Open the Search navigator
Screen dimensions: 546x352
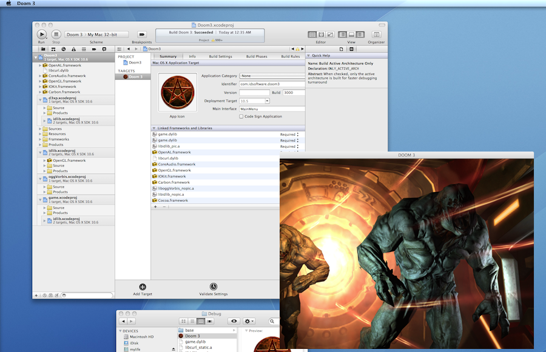click(63, 49)
